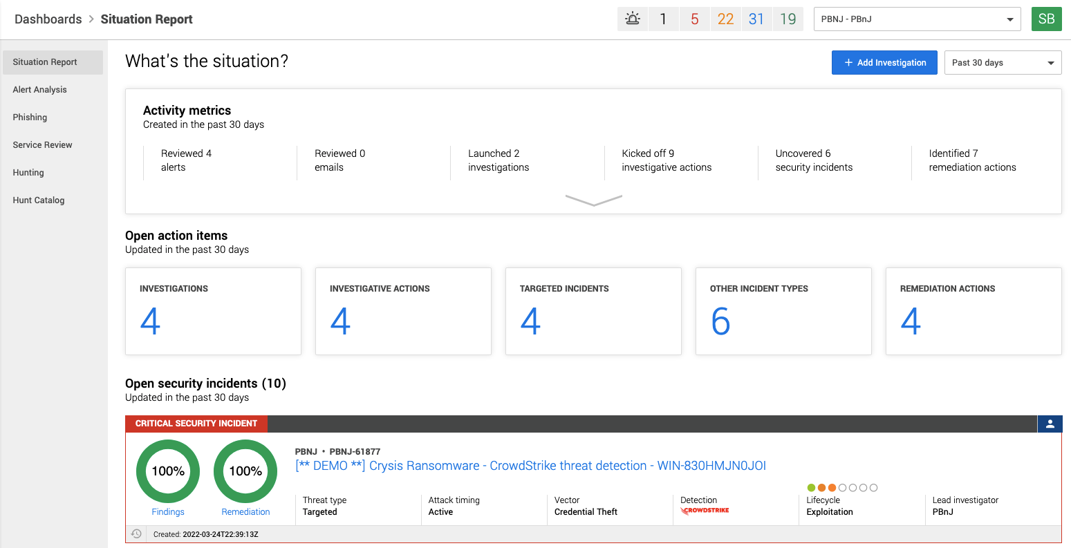This screenshot has height=548, width=1071.
Task: Click Kicked off 9 investigative actions metric
Action: (x=667, y=160)
